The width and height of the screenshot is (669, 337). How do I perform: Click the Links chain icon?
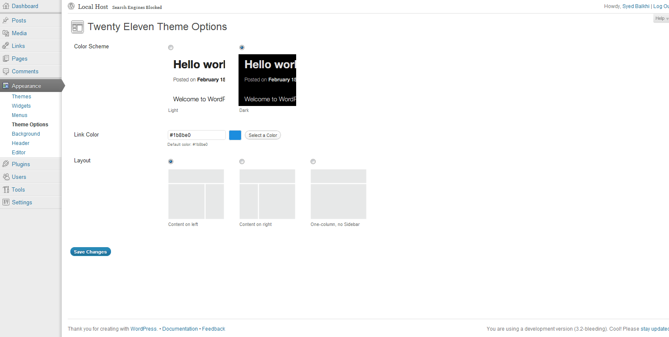coord(6,46)
